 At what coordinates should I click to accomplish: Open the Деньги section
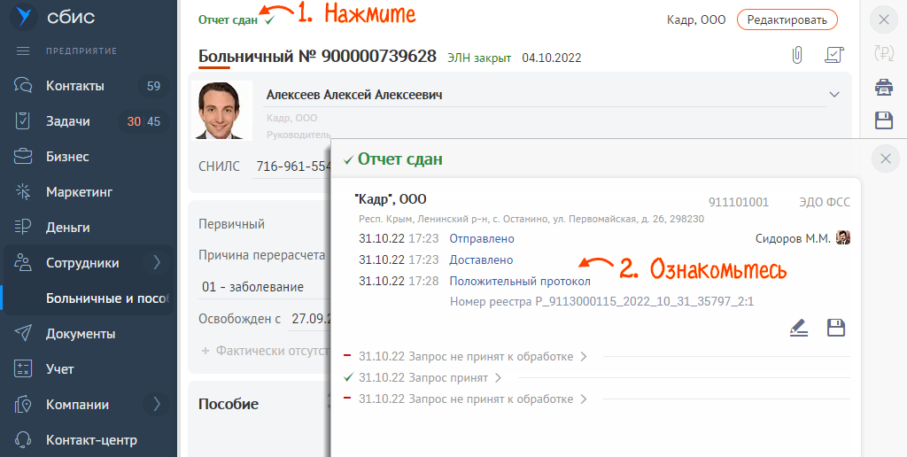click(x=68, y=228)
